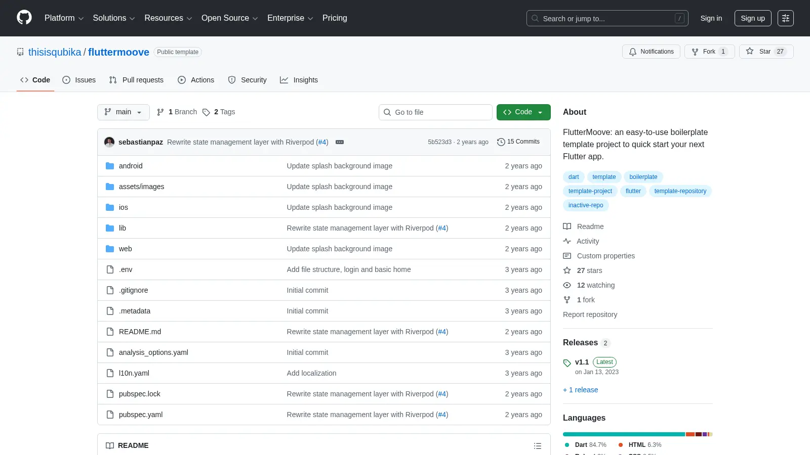Click the .gitignore file icon
Viewport: 810px width, 455px height.
[110, 290]
